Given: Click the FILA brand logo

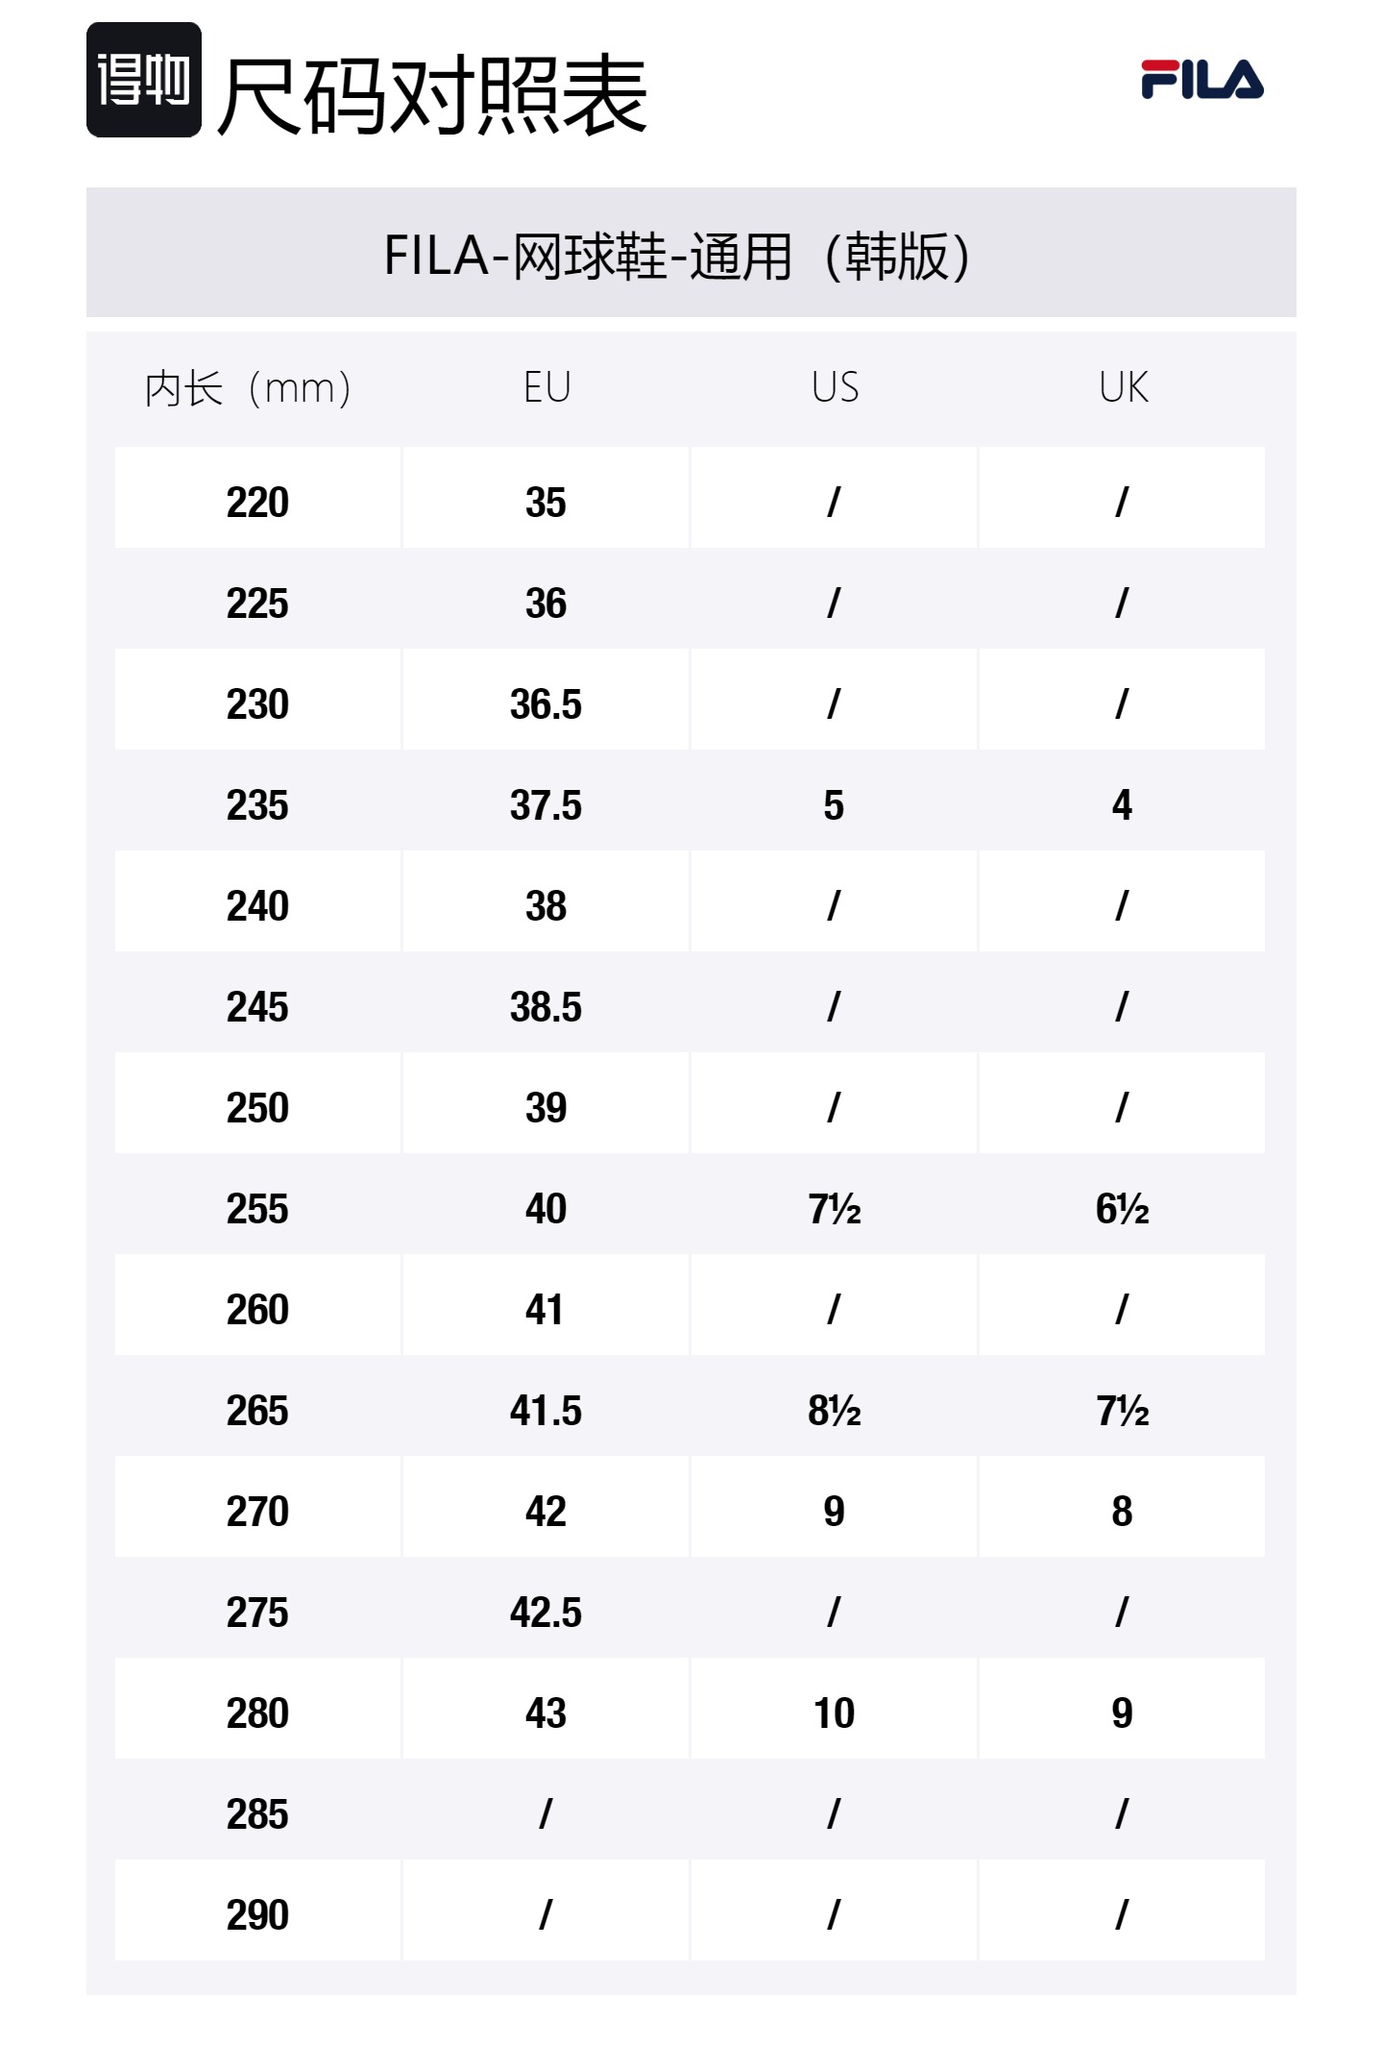Looking at the screenshot, I should 1201,80.
